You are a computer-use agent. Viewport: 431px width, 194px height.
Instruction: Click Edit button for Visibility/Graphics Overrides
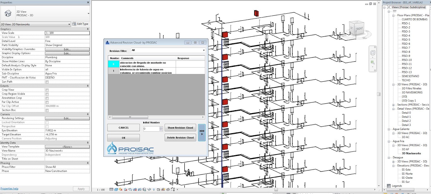(x=67, y=49)
